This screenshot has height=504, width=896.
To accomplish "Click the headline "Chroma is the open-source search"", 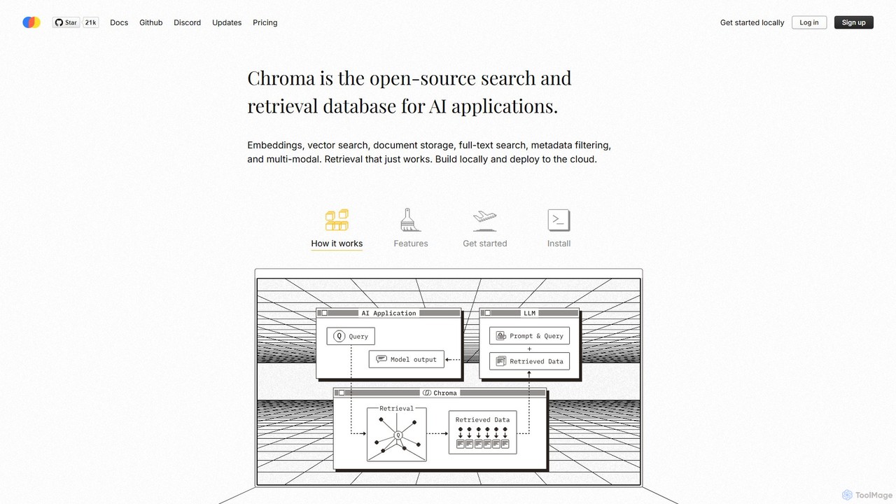I will pyautogui.click(x=409, y=92).
